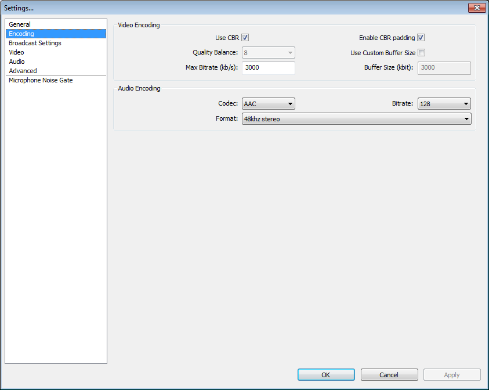
Task: Click the Cancel button
Action: pos(389,374)
